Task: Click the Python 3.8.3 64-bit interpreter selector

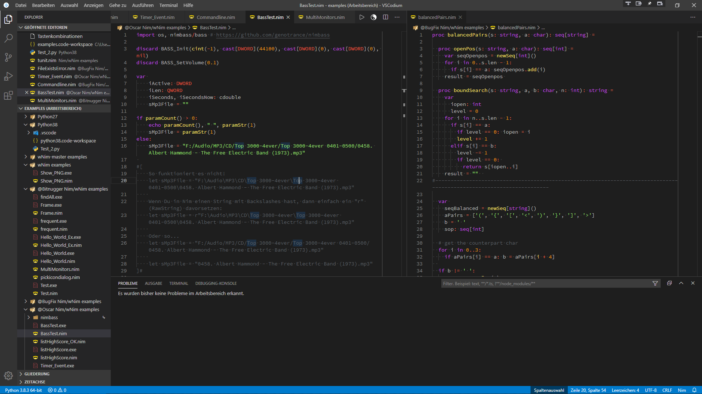Action: coord(23,390)
